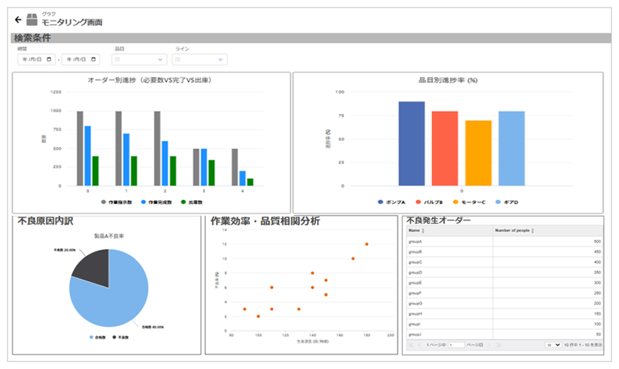Sort by Number of people column icon
This screenshot has width=619, height=369.
(534, 231)
